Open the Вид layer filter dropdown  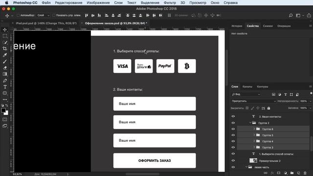pos(246,94)
